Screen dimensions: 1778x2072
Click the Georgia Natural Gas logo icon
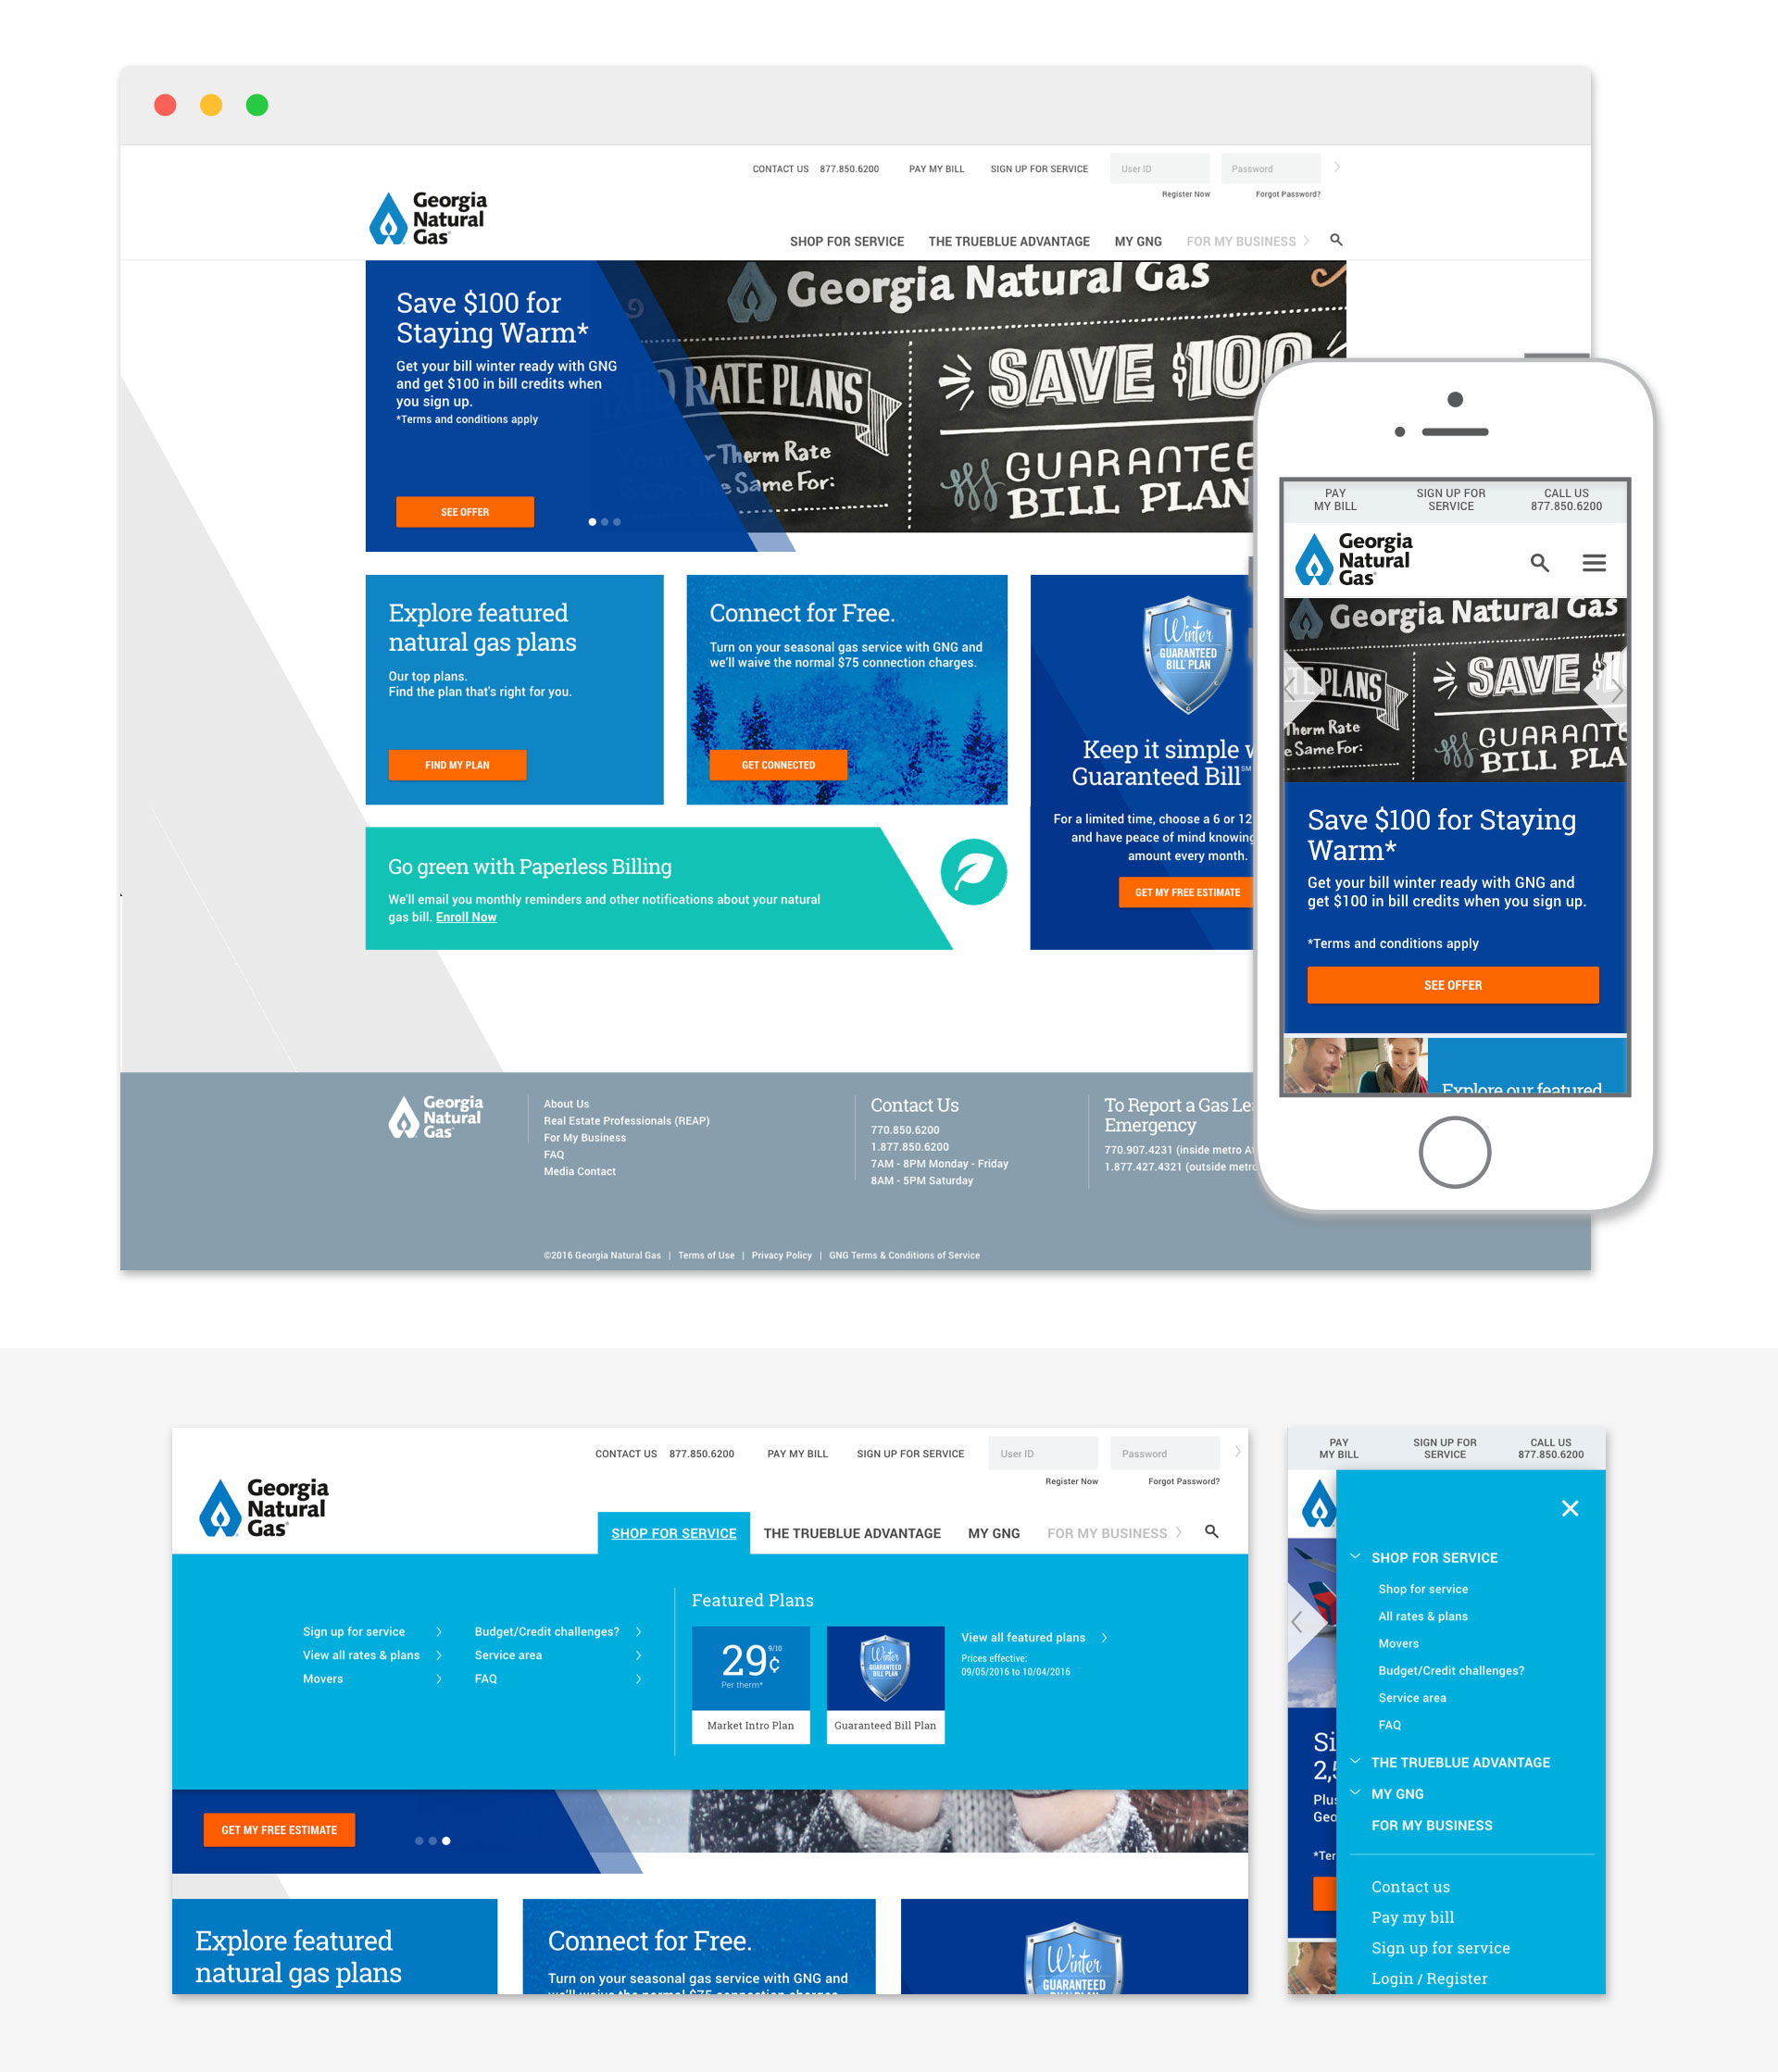pos(377,217)
